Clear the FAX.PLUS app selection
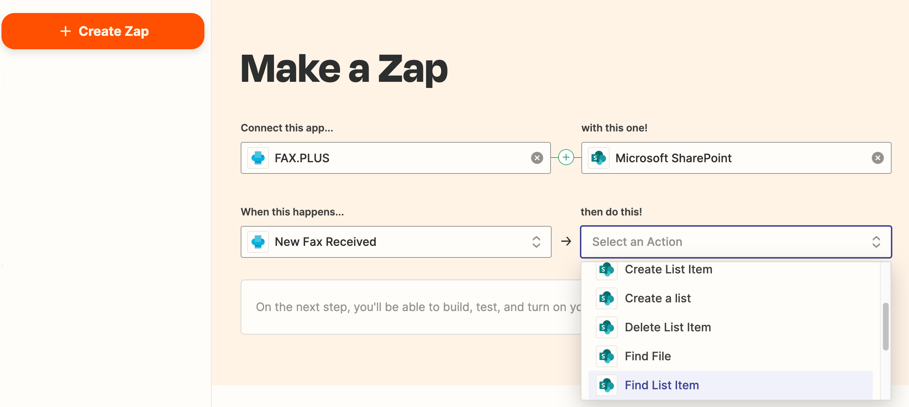Screen dimensions: 909x407 [537, 158]
